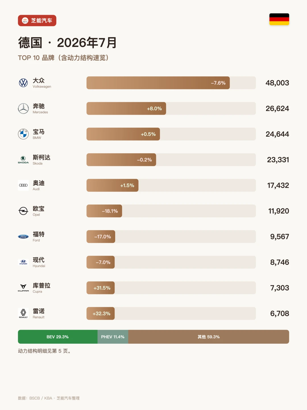
Task: Click the BSCB / KBA data source text
Action: tap(49, 398)
